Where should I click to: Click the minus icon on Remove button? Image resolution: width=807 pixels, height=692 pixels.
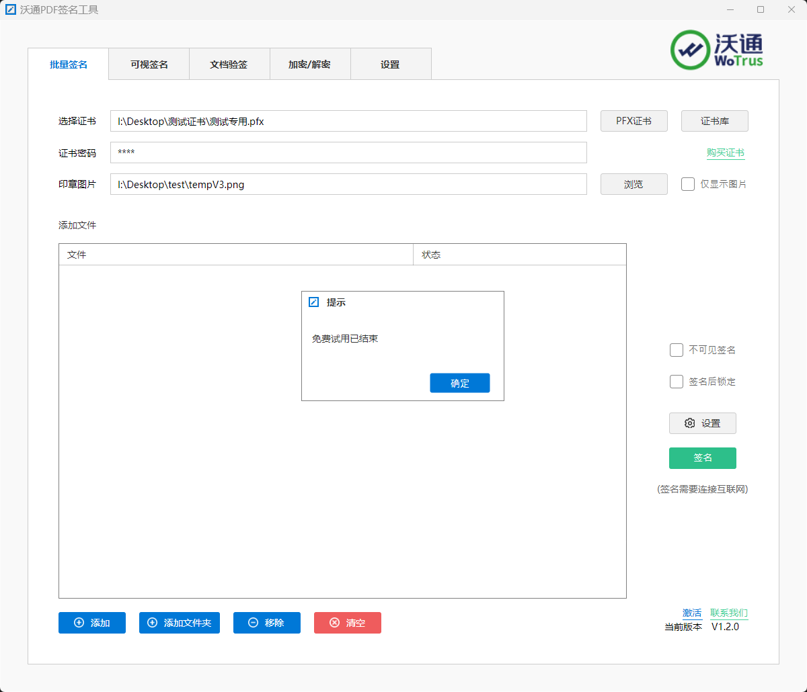[x=253, y=623]
